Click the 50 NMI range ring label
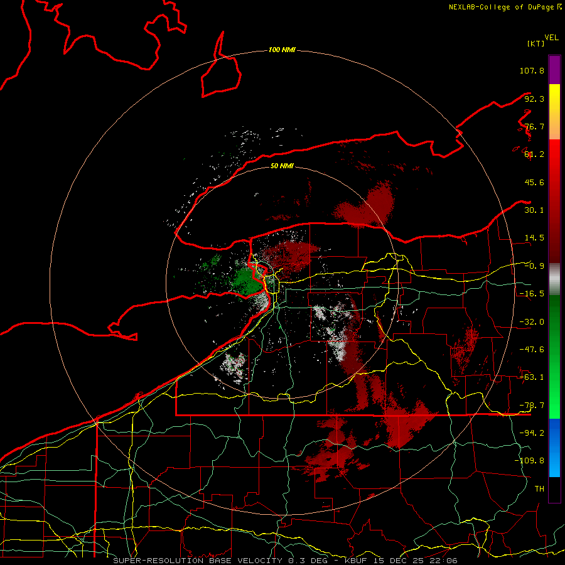 click(282, 166)
